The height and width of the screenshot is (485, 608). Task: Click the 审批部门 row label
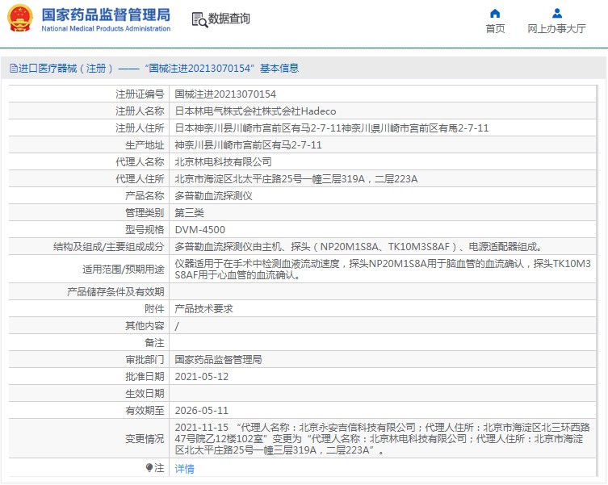[x=145, y=360]
